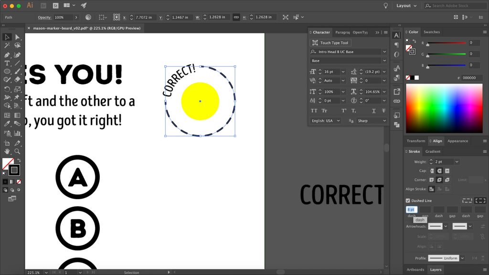This screenshot has width=489, height=275.
Task: Apply All Caps (TT) formatting
Action: [314, 111]
